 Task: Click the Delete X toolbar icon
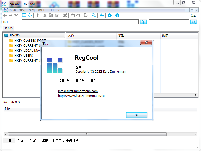[x=65, y=15]
